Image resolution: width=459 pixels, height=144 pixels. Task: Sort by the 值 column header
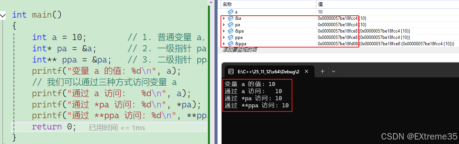pos(320,4)
